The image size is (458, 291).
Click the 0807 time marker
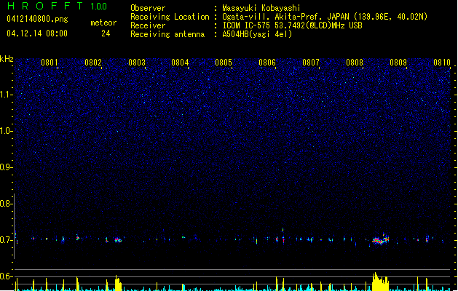tap(311, 63)
